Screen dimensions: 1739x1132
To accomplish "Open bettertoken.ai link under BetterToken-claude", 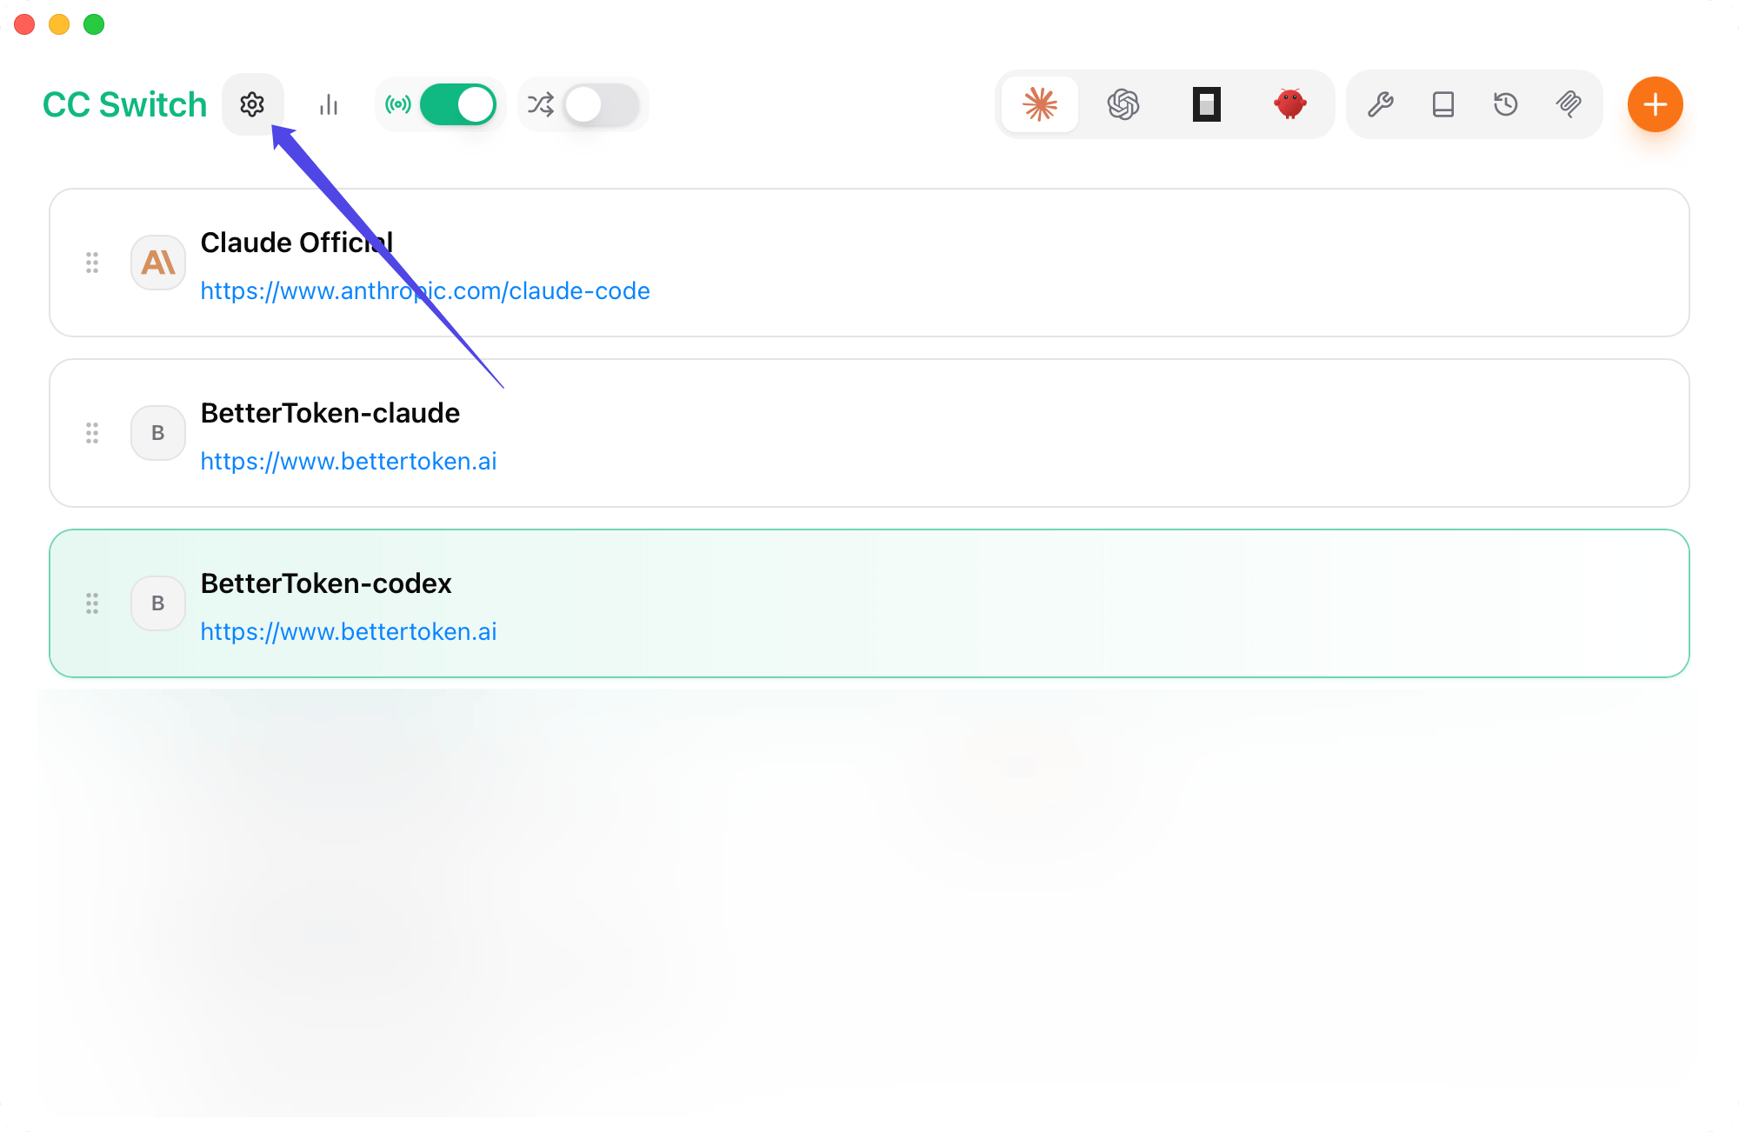I will coord(349,461).
